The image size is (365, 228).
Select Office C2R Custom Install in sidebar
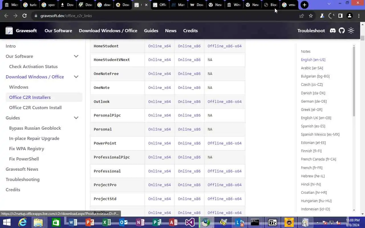pyautogui.click(x=35, y=107)
